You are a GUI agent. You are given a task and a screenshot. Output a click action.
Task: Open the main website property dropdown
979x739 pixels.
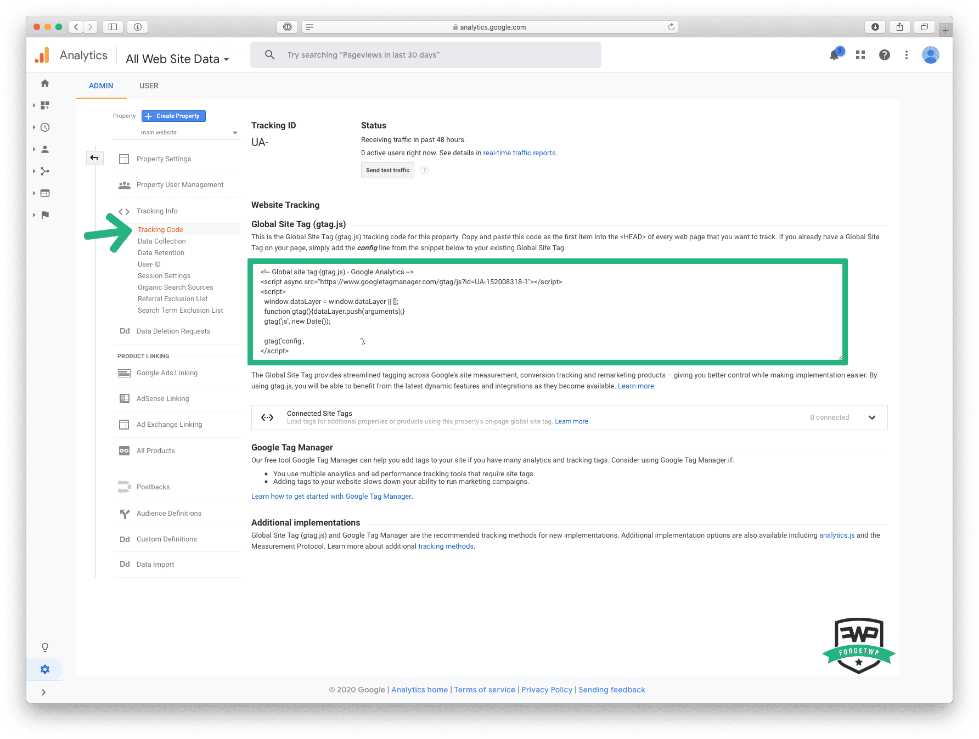(177, 132)
